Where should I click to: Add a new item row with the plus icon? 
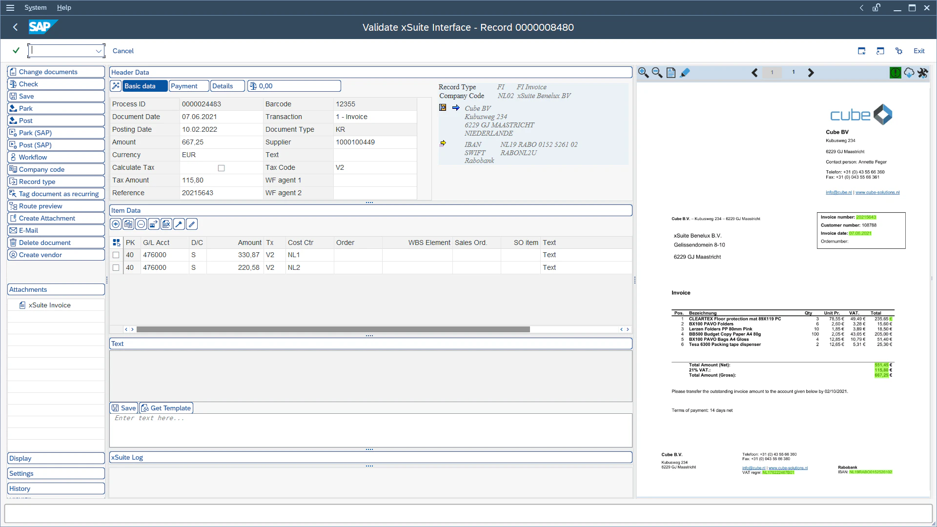tap(116, 224)
